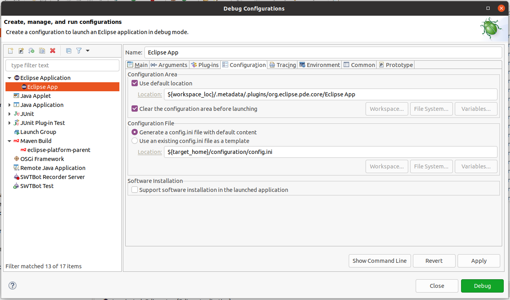Click the Maven Build m2 icon
This screenshot has width=510, height=300.
point(16,141)
